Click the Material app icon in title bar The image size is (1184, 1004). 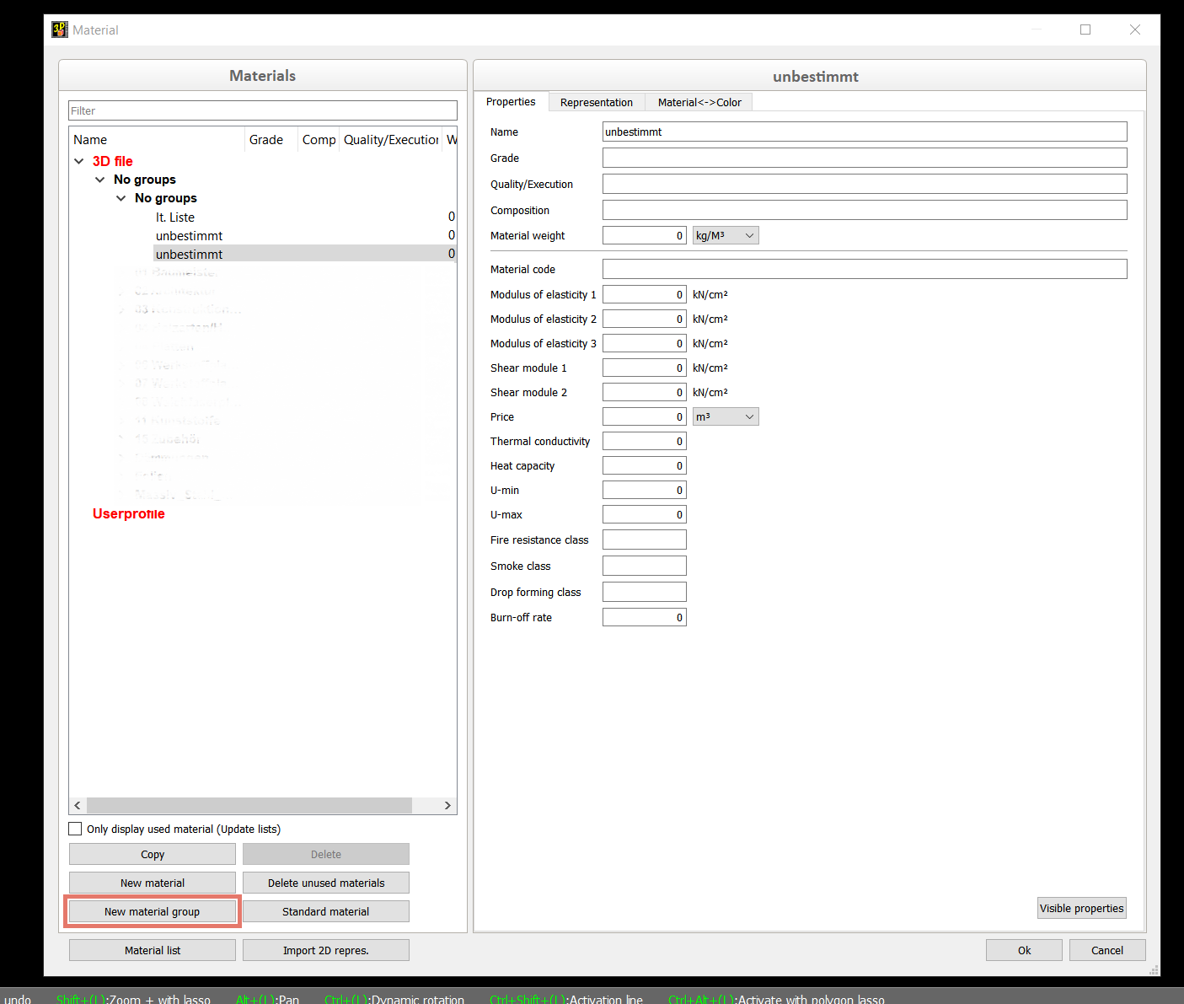[x=59, y=30]
